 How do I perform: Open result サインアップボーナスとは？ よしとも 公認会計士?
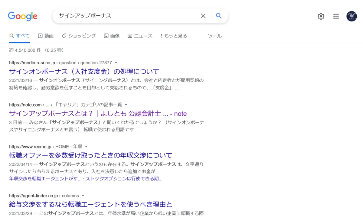click(x=98, y=113)
